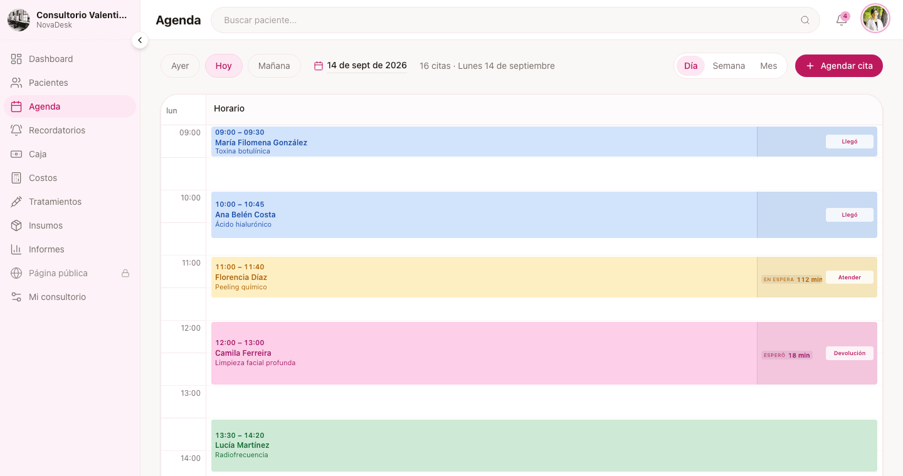The image size is (903, 476).
Task: Click the Recordatorios menu label
Action: coord(57,130)
